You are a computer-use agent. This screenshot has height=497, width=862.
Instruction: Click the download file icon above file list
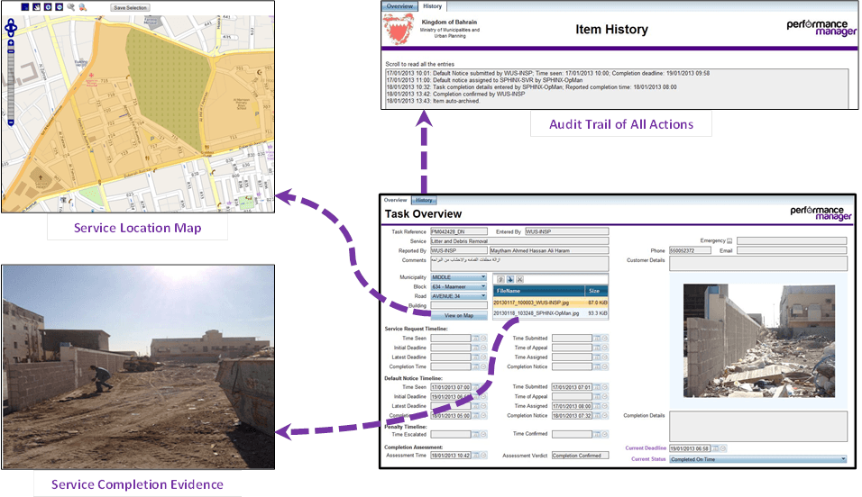click(510, 279)
